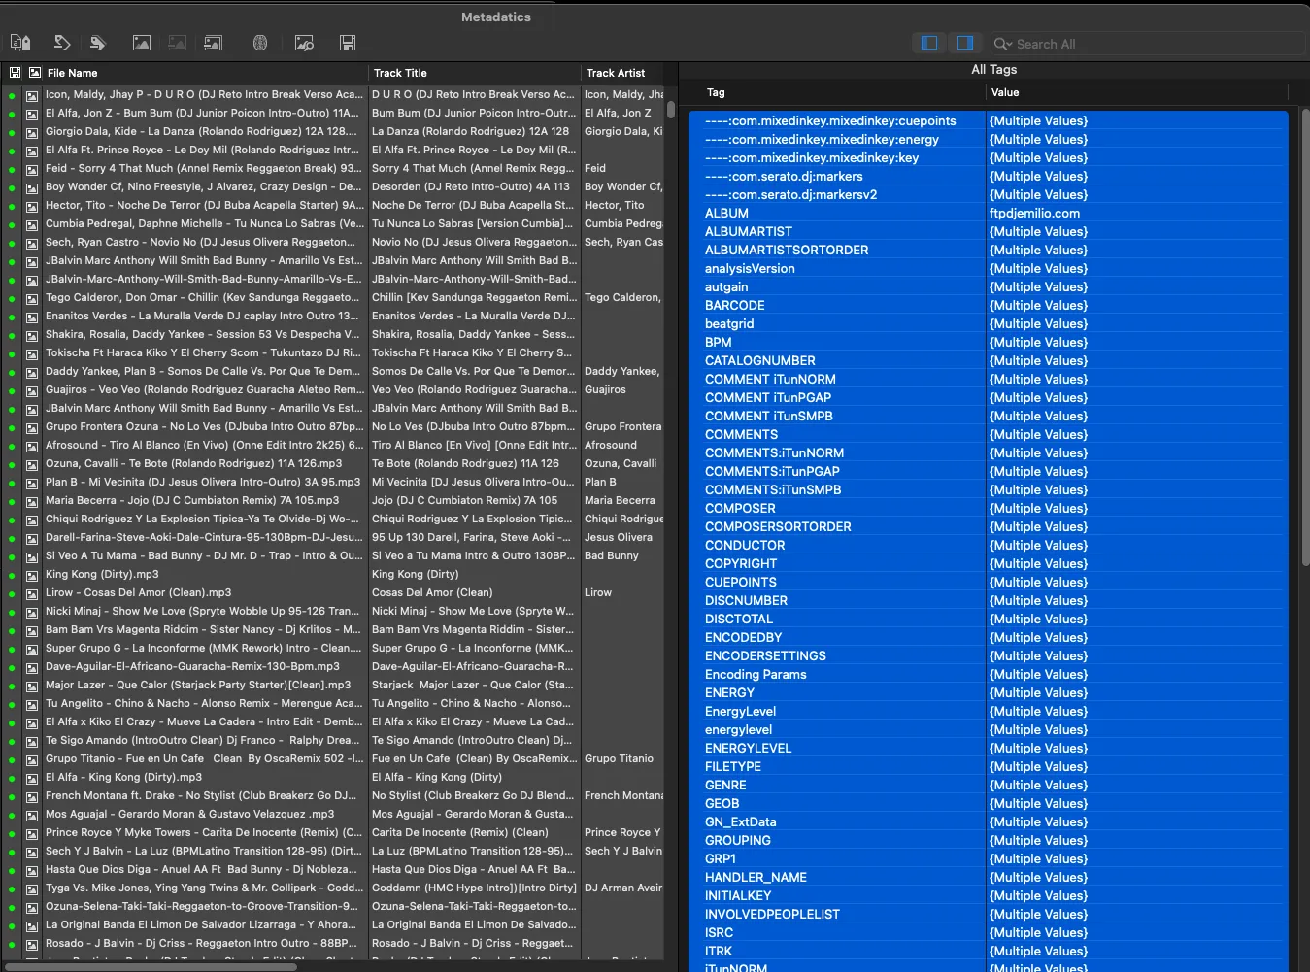
Task: Click artwork icon for Giorgio Dala La Danza row
Action: [x=32, y=132]
